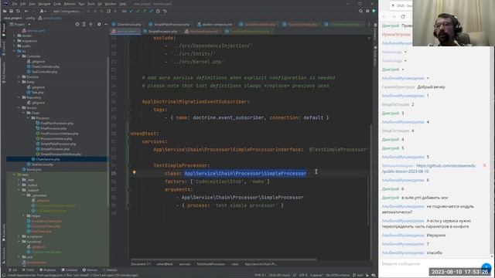The width and height of the screenshot is (495, 278).
Task: Click the Open folder toolbar icon
Action: pyautogui.click(x=5, y=11)
